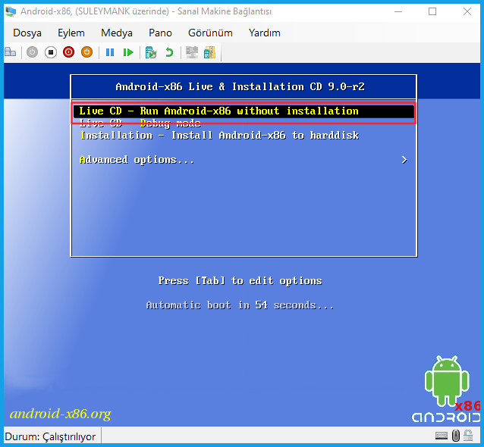Select Live CD Run Android-x86 without installation
Image resolution: width=484 pixels, height=447 pixels.
[244, 111]
